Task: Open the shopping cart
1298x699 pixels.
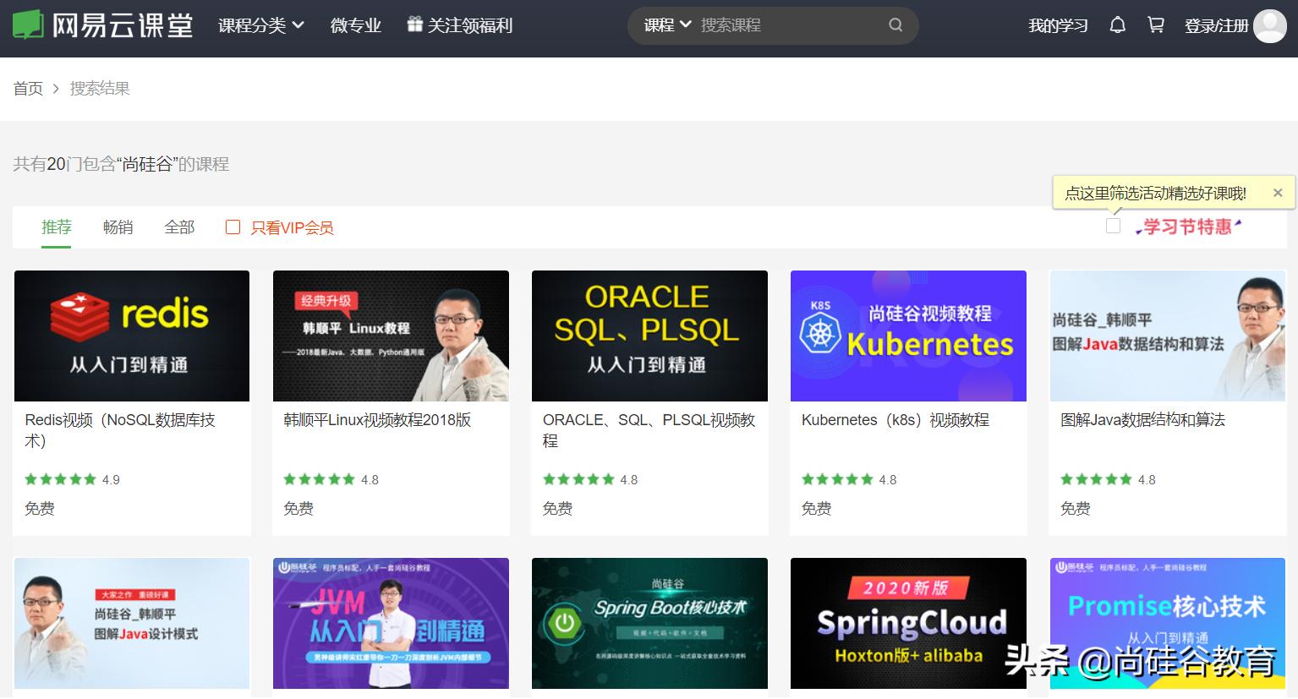Action: point(1155,25)
